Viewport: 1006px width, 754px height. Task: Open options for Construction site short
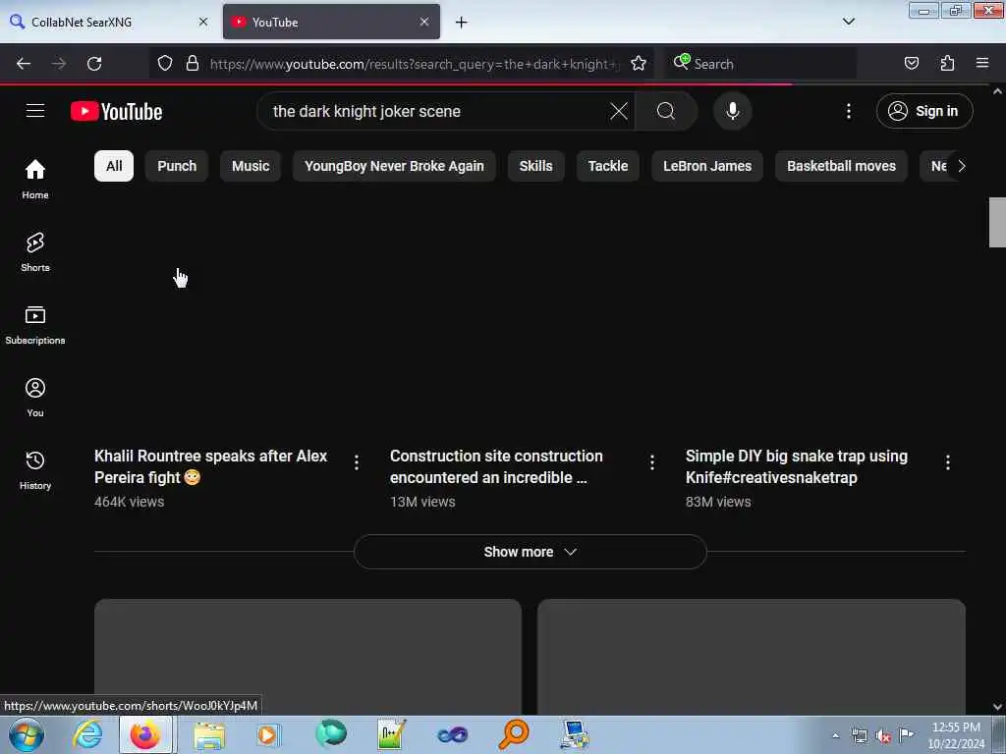pyautogui.click(x=652, y=462)
